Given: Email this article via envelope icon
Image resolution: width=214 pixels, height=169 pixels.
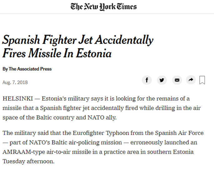Looking at the screenshot, I should click(x=177, y=80).
